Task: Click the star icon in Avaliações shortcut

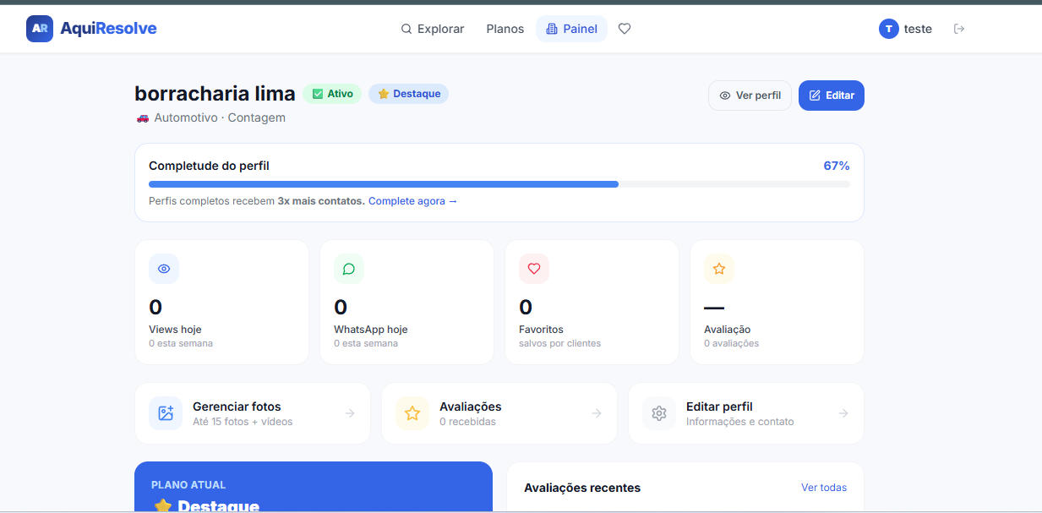Action: pyautogui.click(x=412, y=413)
